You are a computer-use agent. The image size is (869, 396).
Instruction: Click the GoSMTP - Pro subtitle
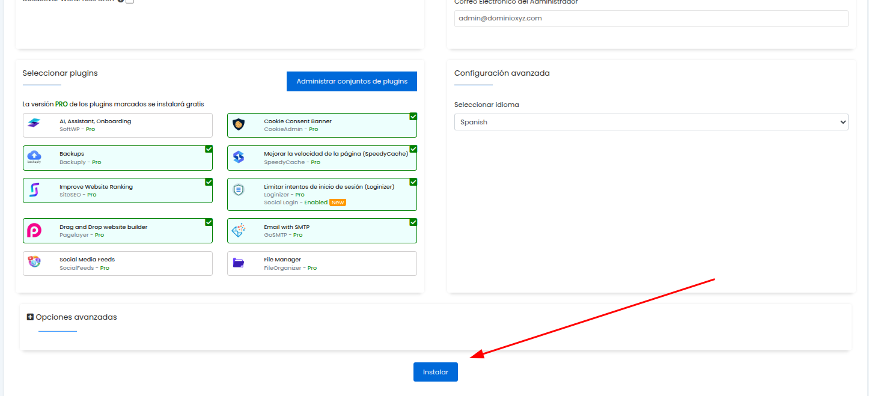pyautogui.click(x=283, y=235)
